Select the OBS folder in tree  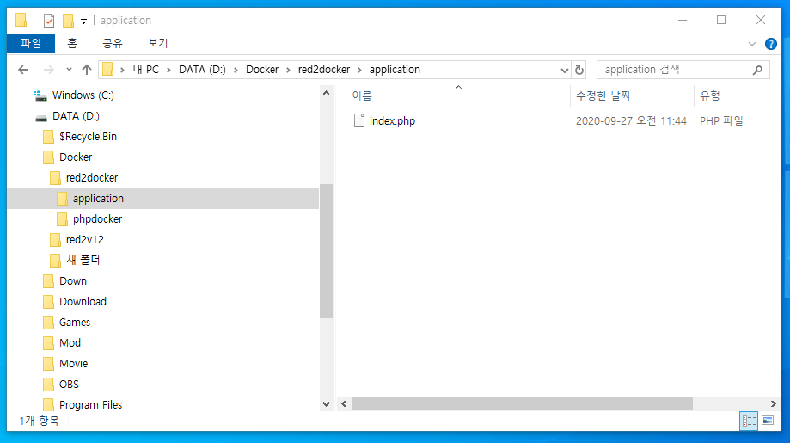click(69, 385)
